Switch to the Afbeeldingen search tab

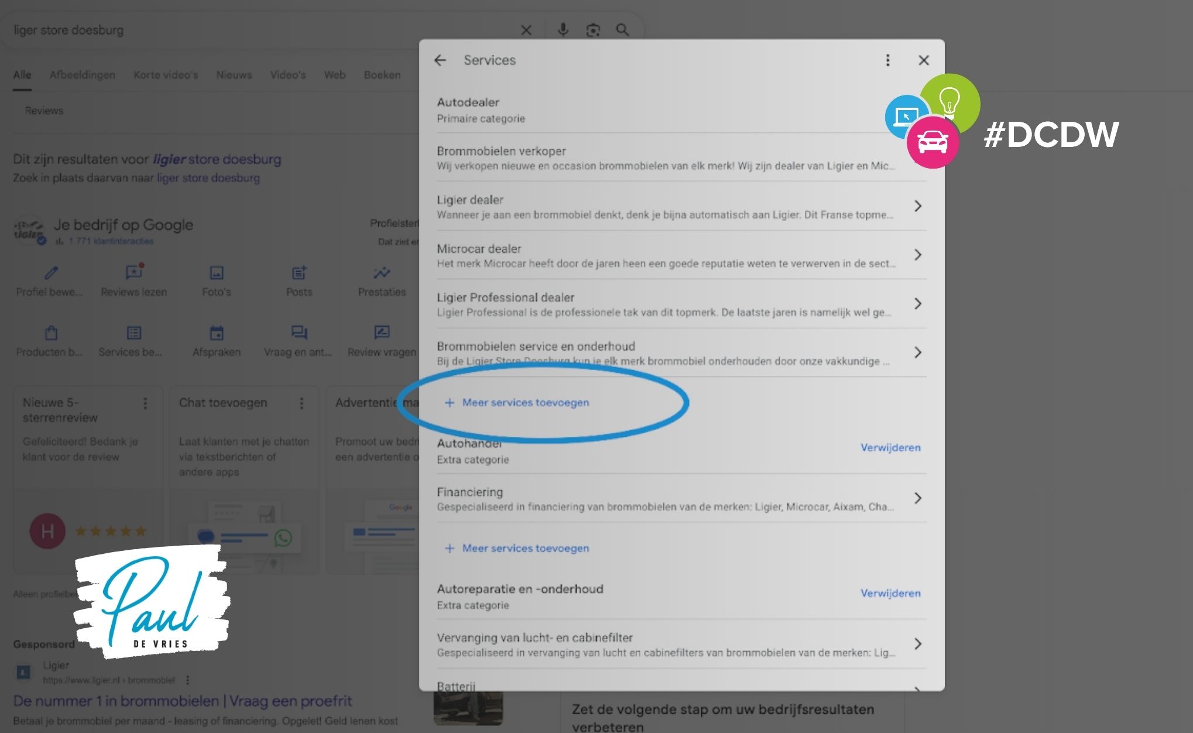(82, 75)
